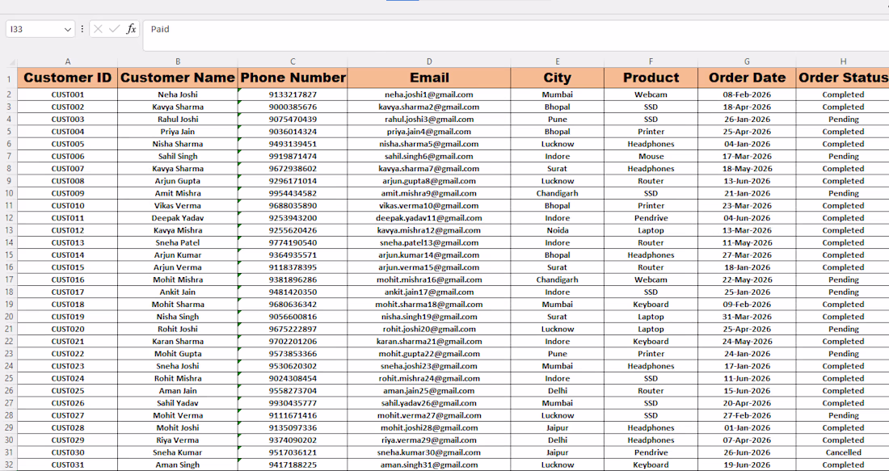This screenshot has height=471, width=889.
Task: Select column G header
Action: [x=747, y=61]
